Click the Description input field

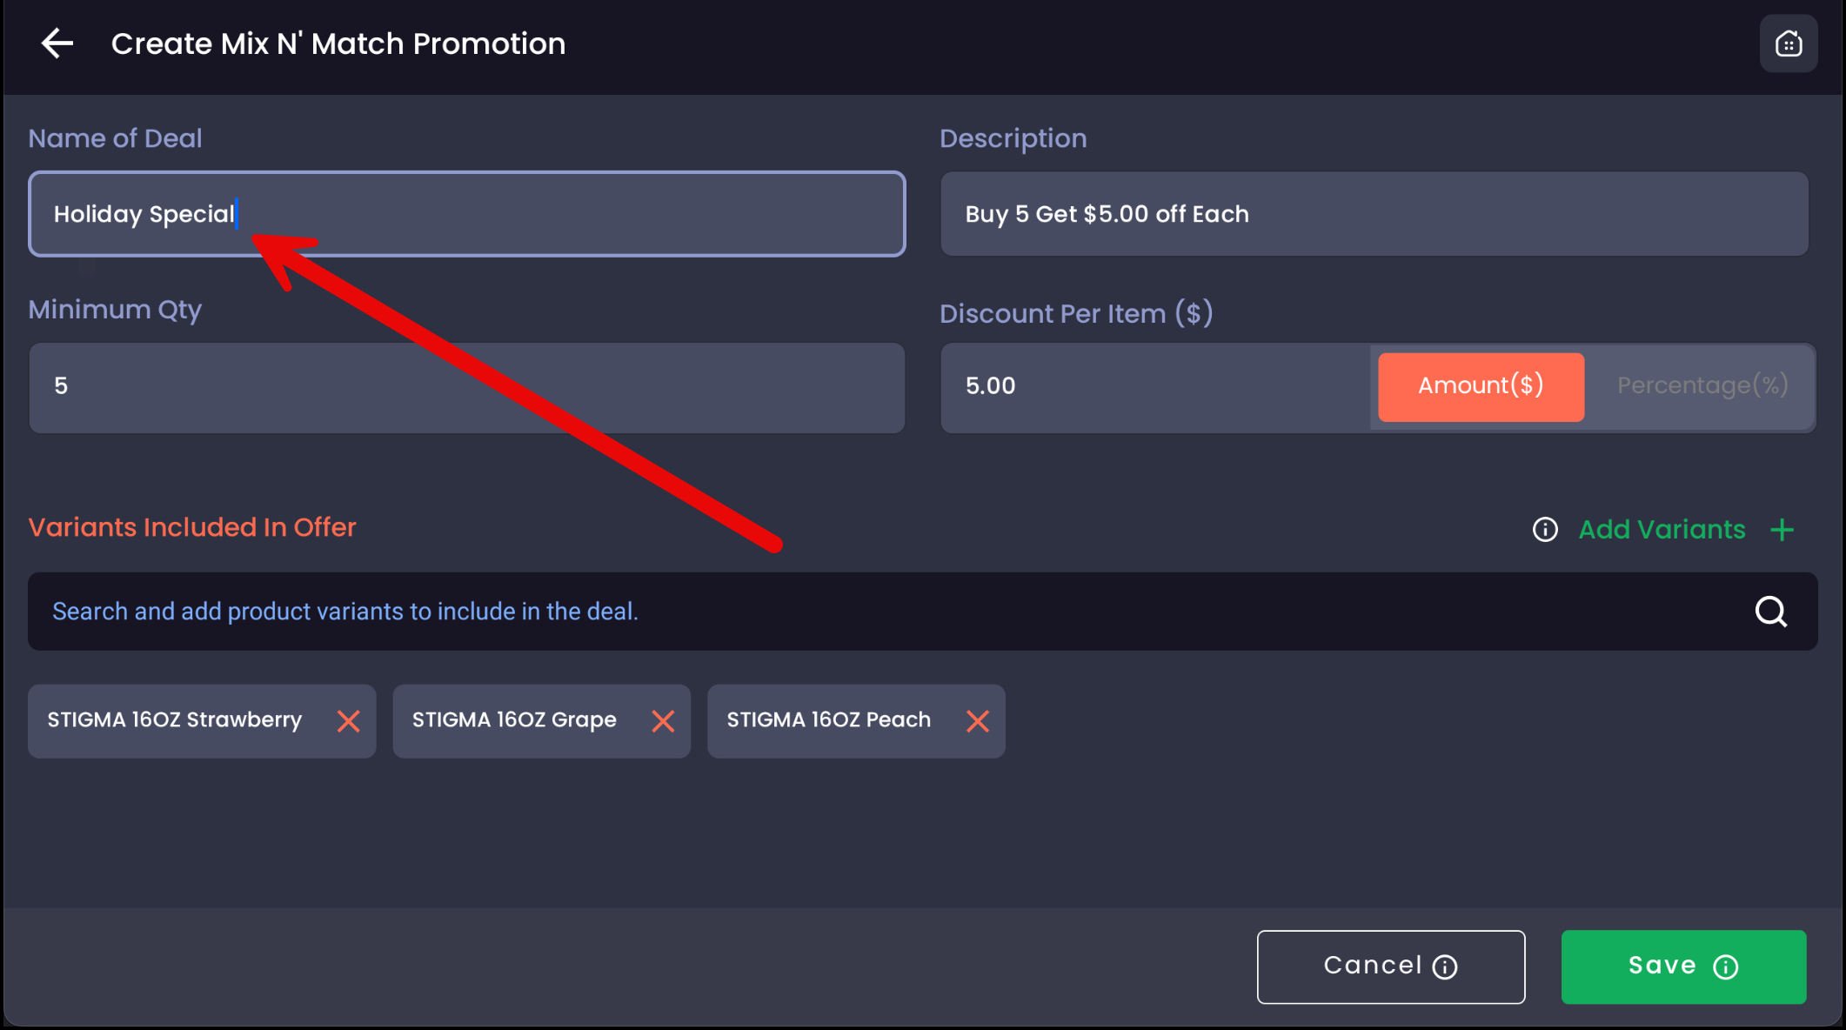1374,214
